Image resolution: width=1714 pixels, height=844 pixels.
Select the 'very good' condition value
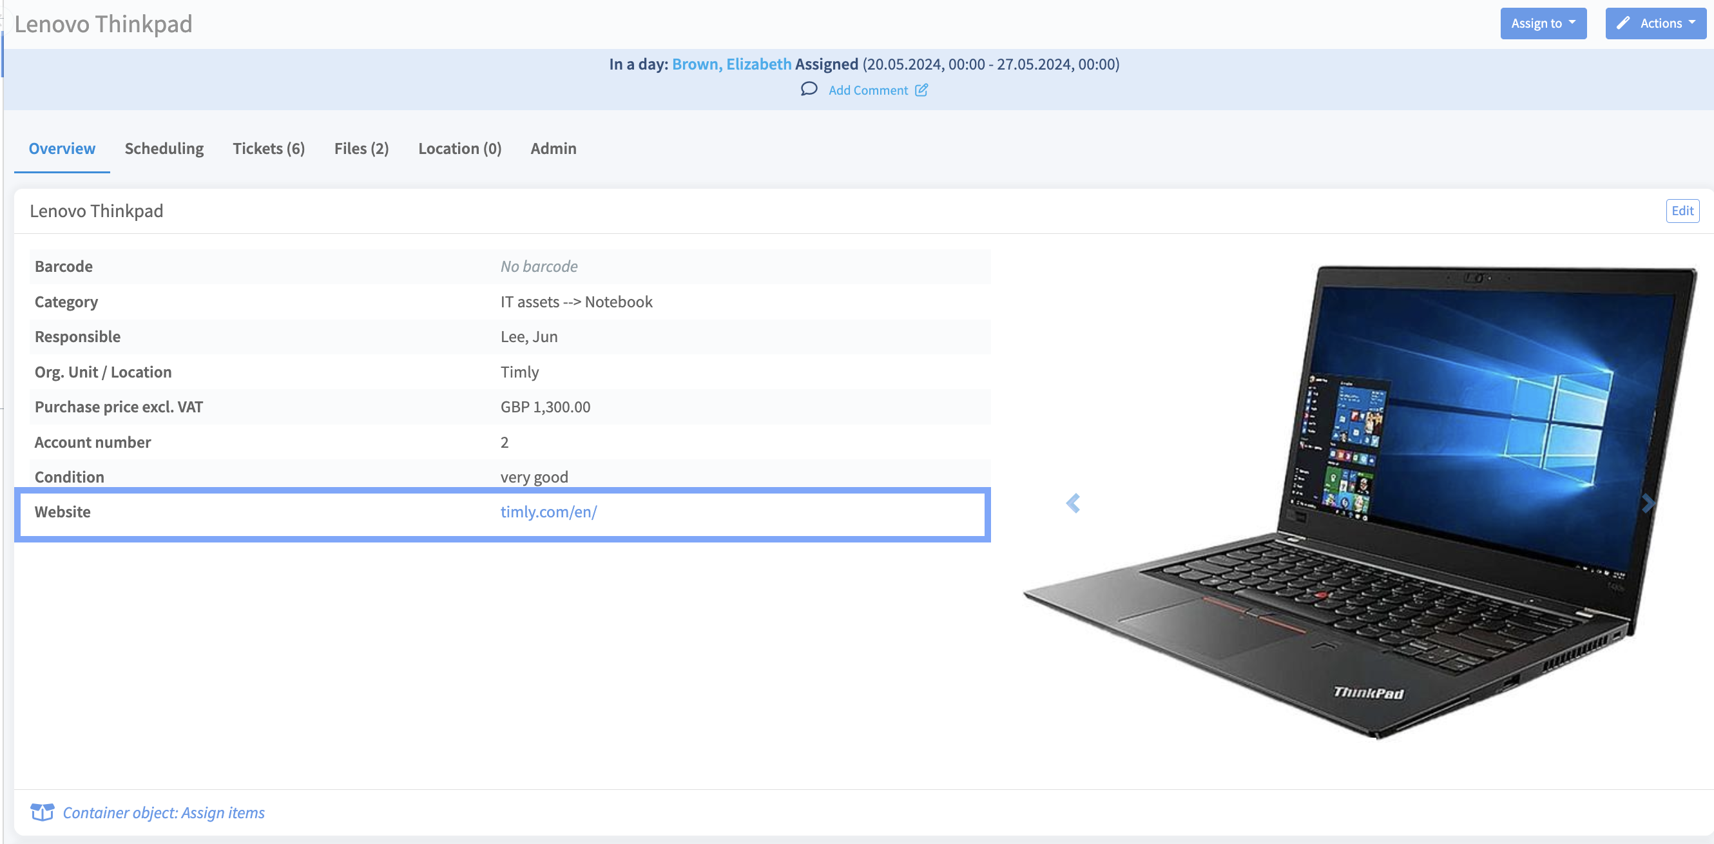[x=534, y=477]
